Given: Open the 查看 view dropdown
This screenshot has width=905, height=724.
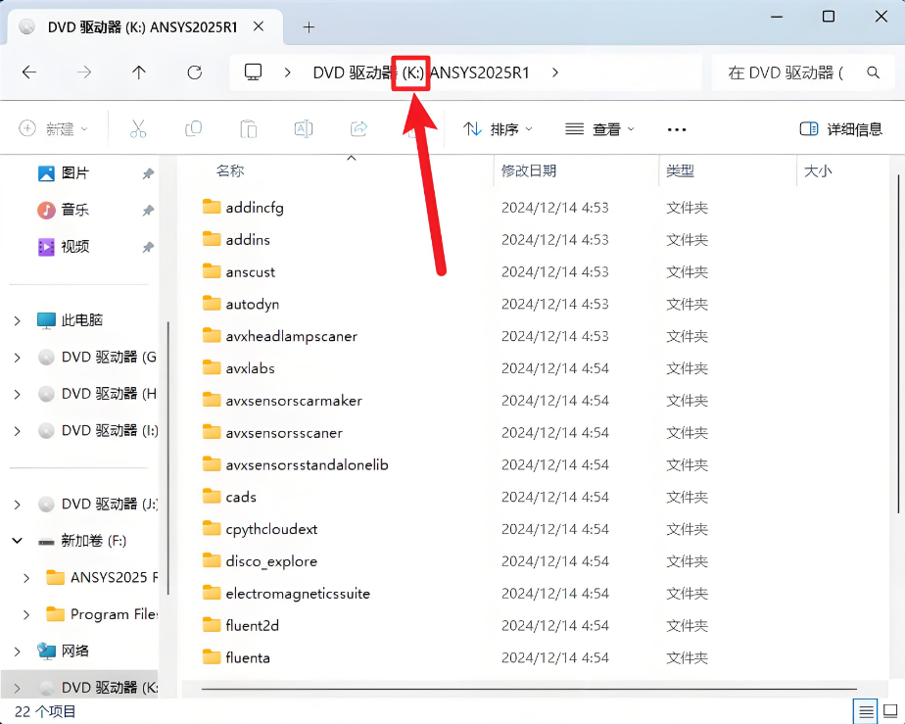Looking at the screenshot, I should [x=599, y=128].
